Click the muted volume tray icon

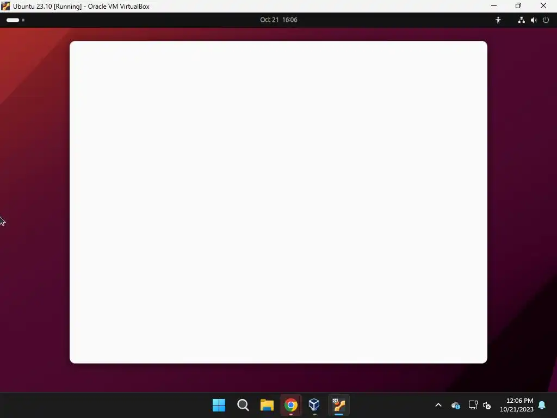(487, 405)
